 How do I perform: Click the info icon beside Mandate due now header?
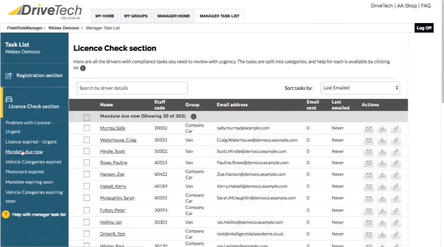coord(193,116)
